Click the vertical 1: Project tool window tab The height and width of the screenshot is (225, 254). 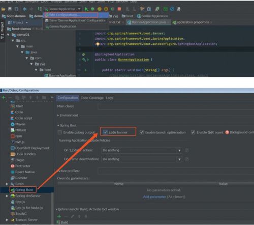tap(3, 31)
